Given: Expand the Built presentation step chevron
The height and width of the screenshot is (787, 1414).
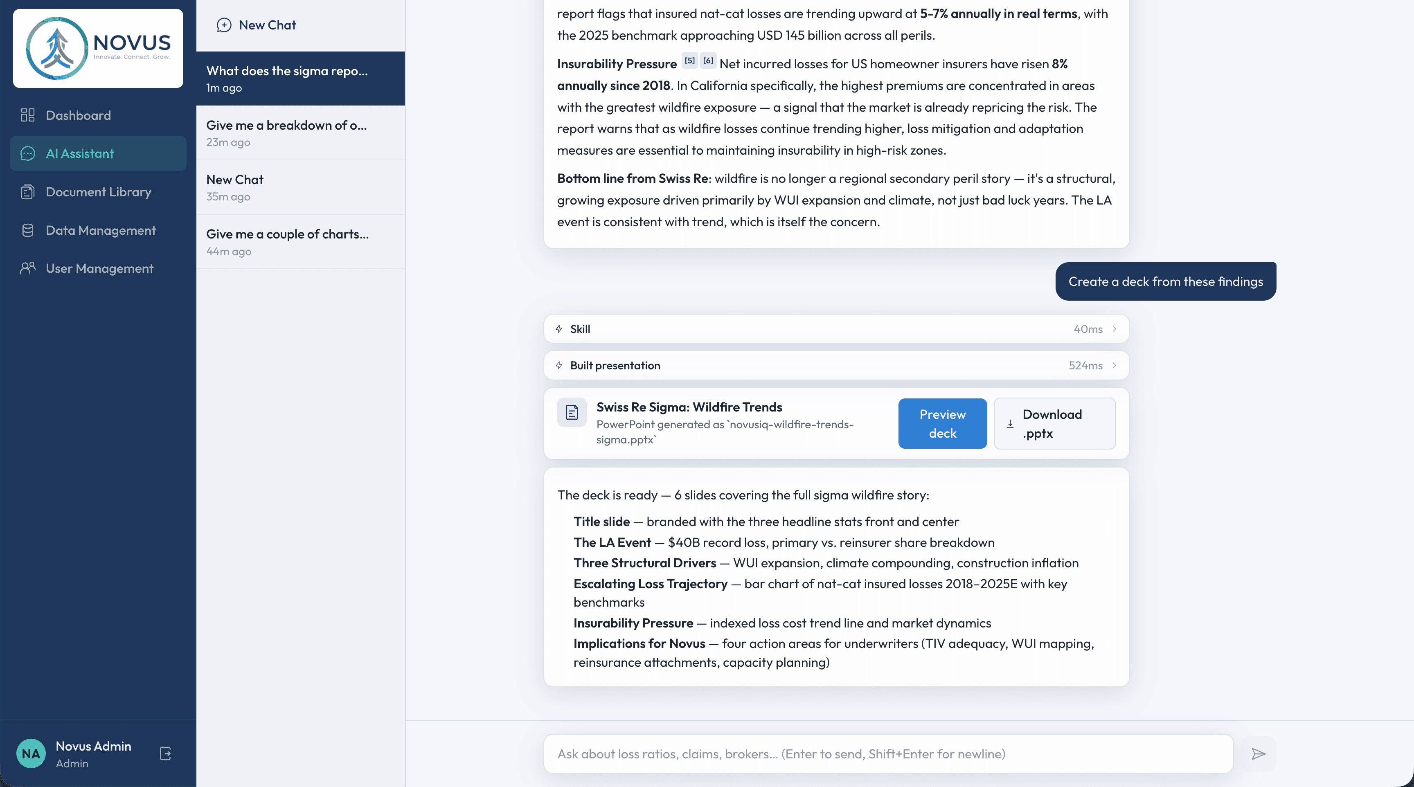Looking at the screenshot, I should (x=1114, y=366).
